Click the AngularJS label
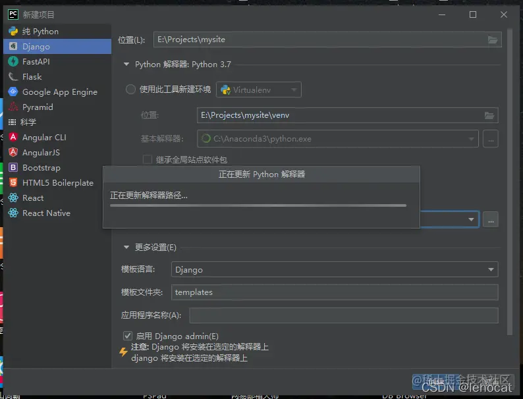Image resolution: width=523 pixels, height=399 pixels. click(41, 152)
